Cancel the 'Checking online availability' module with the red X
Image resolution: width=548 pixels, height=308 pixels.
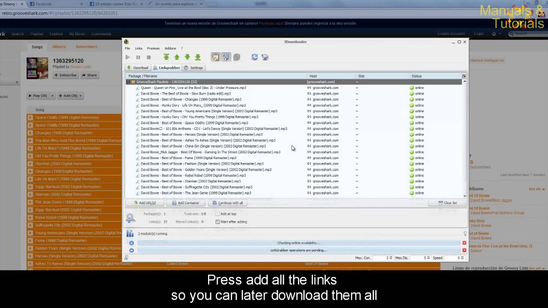pyautogui.click(x=464, y=243)
